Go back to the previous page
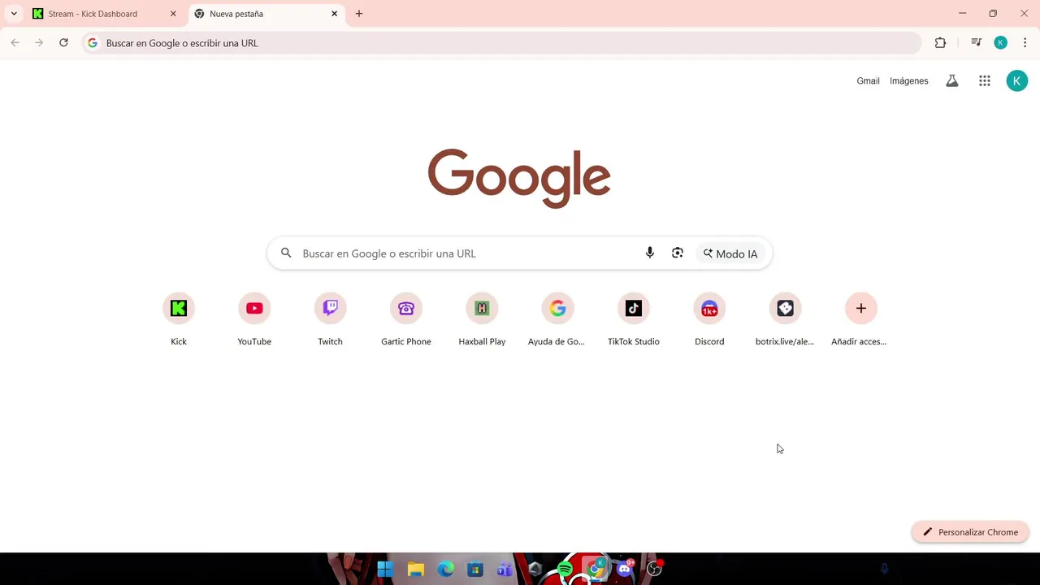1040x585 pixels. point(15,43)
